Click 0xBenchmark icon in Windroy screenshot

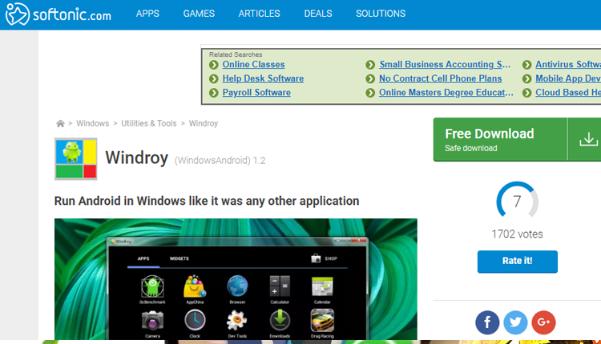152,286
